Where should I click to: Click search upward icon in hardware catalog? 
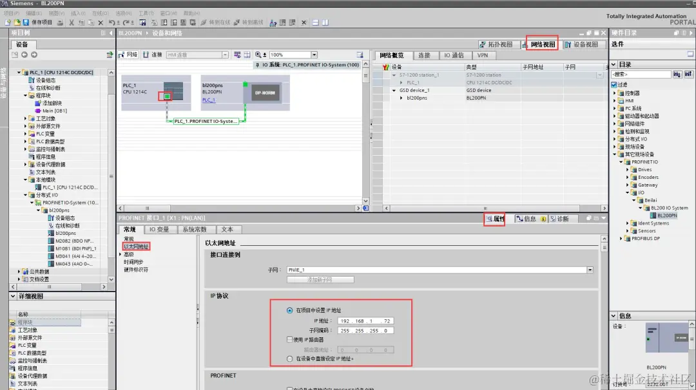click(x=688, y=74)
